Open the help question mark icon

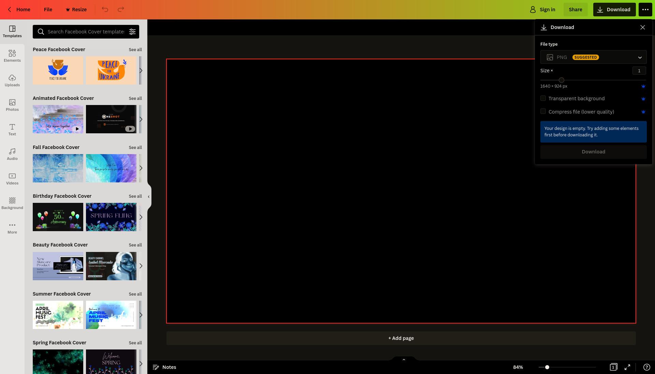[x=646, y=367]
